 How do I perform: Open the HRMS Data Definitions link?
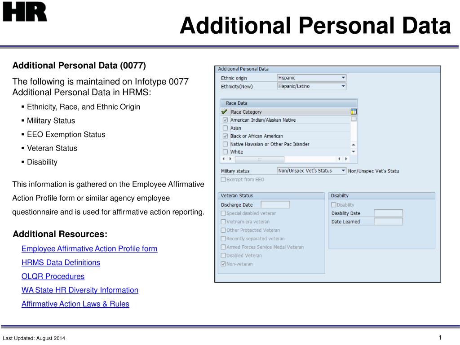[x=61, y=262]
